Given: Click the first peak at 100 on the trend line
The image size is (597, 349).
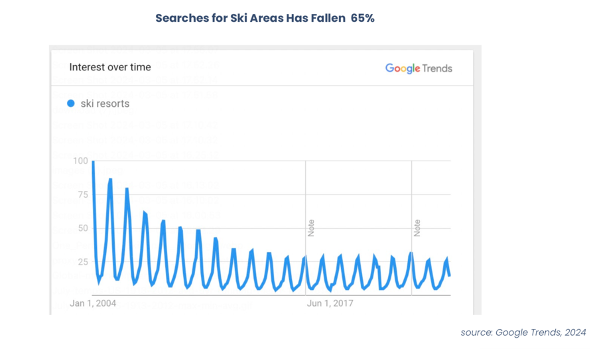Looking at the screenshot, I should [x=93, y=162].
